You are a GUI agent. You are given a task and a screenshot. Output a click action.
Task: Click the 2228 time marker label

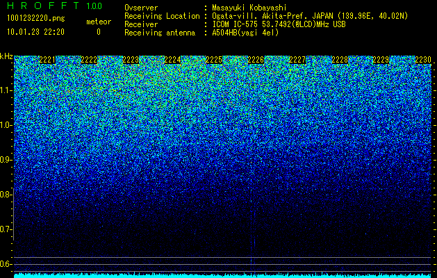[340, 60]
